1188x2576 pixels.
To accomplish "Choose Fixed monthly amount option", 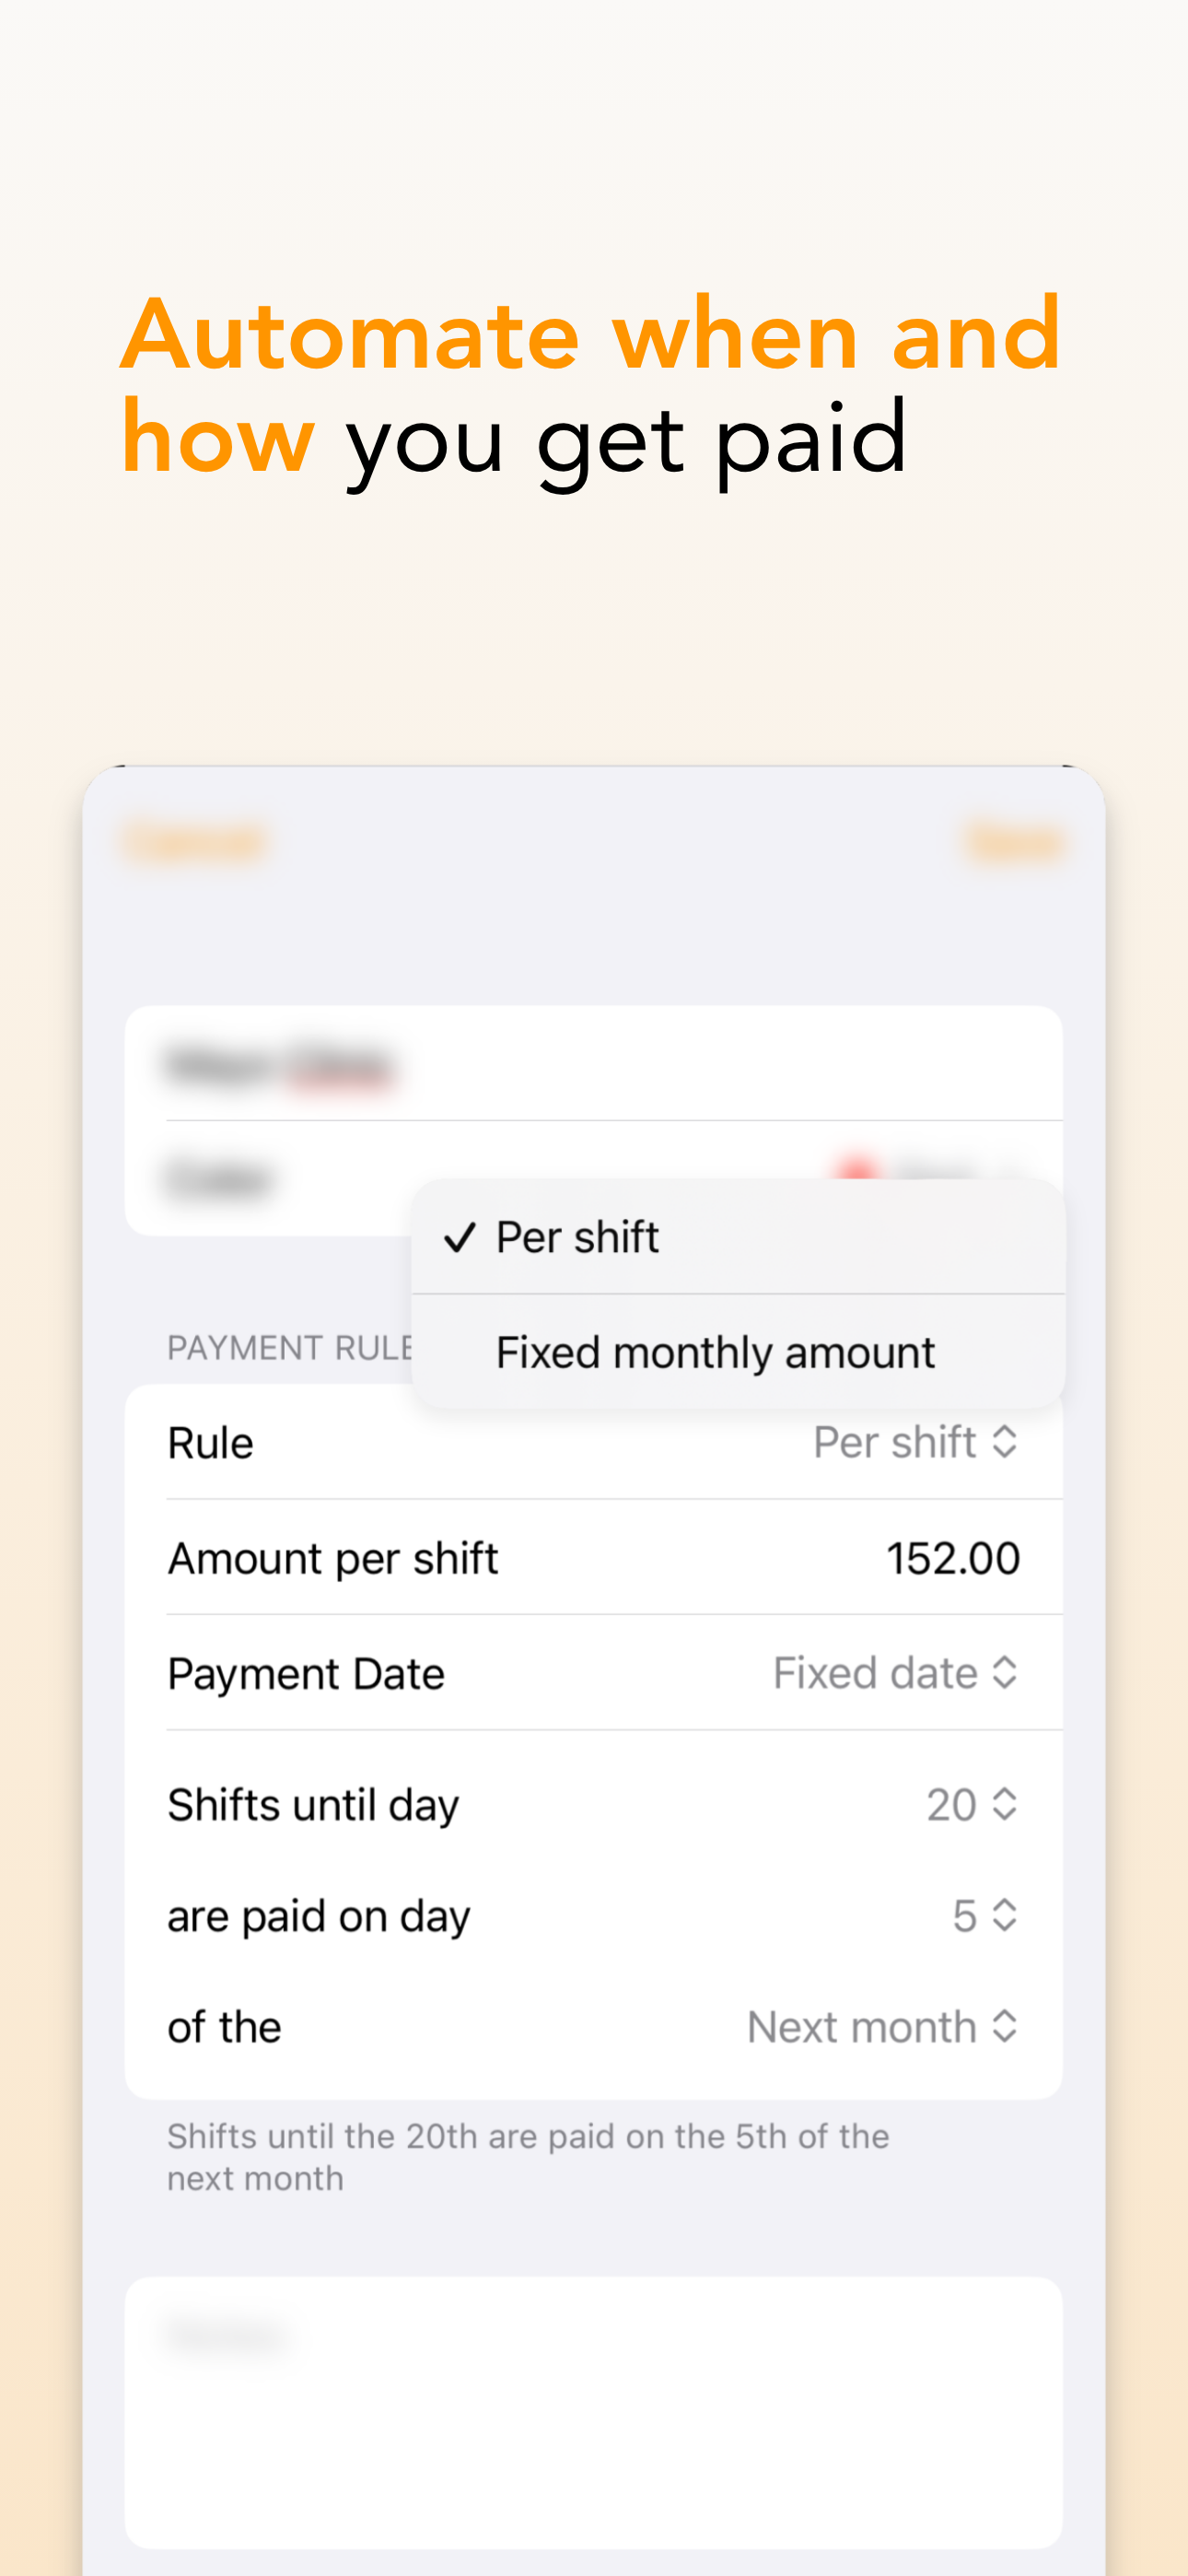I will pyautogui.click(x=738, y=1352).
